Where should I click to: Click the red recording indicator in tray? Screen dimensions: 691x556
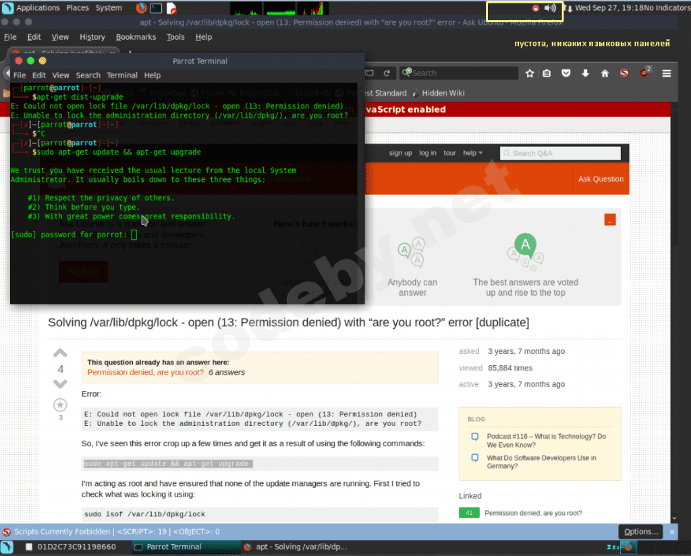pyautogui.click(x=535, y=8)
